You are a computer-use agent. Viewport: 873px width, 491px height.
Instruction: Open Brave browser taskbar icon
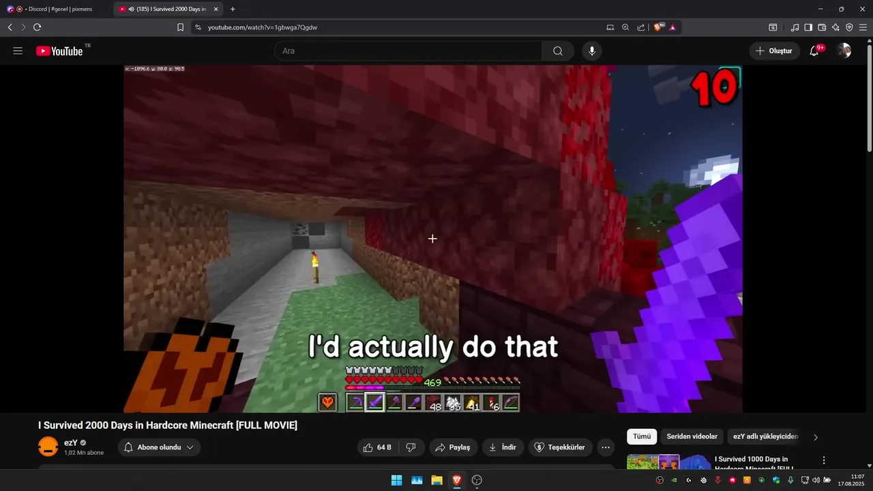click(456, 480)
